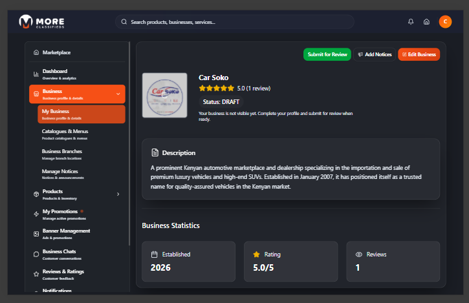
Task: Open My Promotions menu item
Action: pos(60,211)
